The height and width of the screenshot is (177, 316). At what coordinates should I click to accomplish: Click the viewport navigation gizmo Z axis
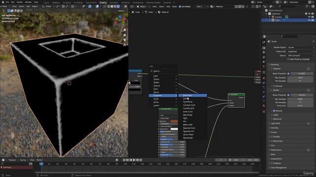pyautogui.click(x=120, y=17)
